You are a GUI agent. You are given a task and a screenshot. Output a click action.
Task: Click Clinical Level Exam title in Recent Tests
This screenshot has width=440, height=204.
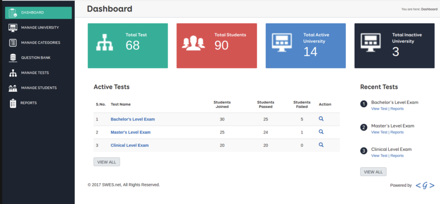coord(392,149)
